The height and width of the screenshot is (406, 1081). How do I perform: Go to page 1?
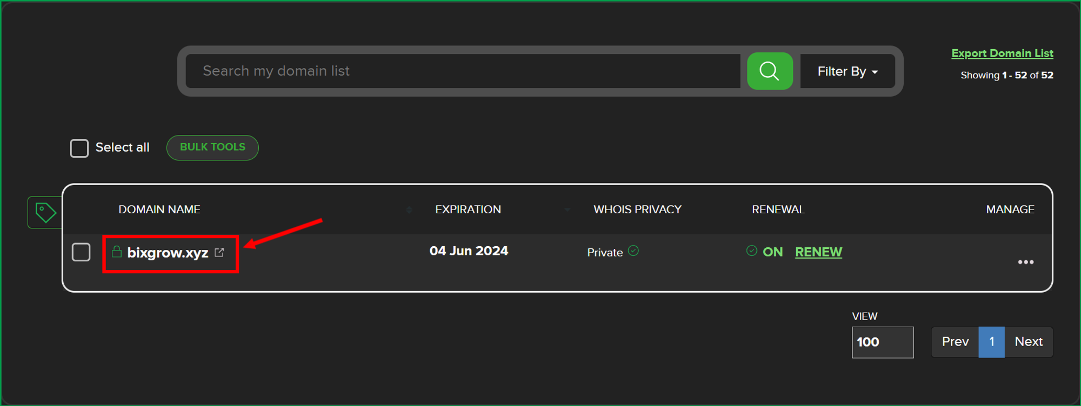pos(991,342)
